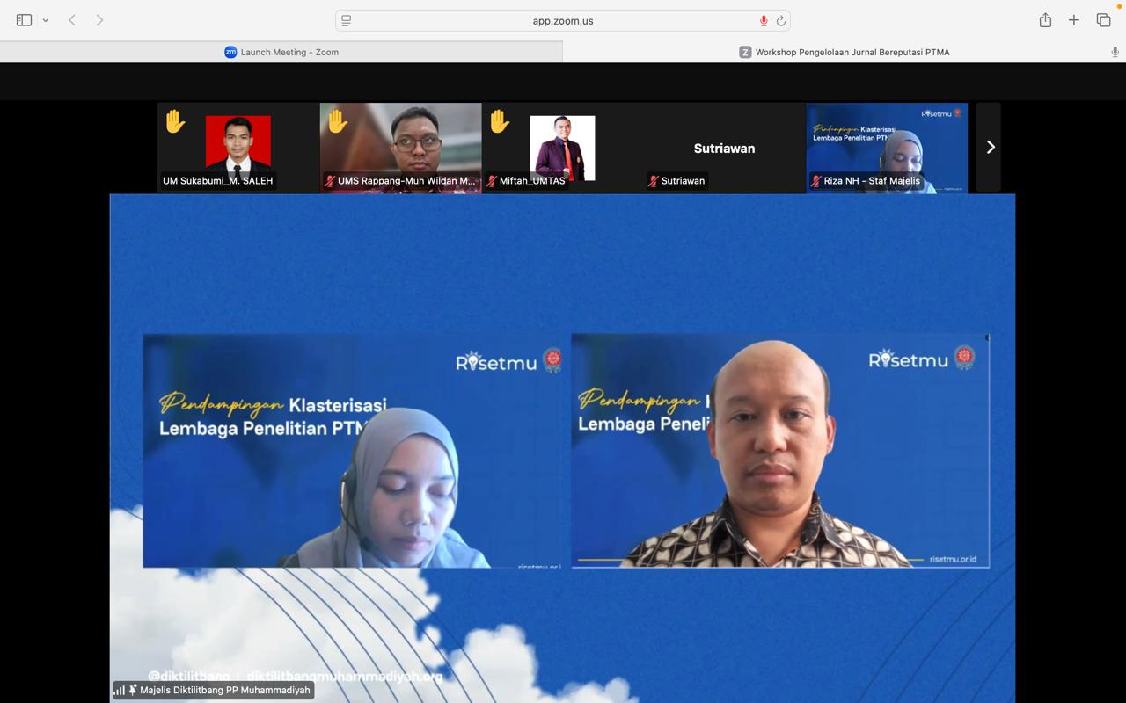Select UMS Rappang-Muh Wildan video tile
The height and width of the screenshot is (703, 1126).
point(401,148)
